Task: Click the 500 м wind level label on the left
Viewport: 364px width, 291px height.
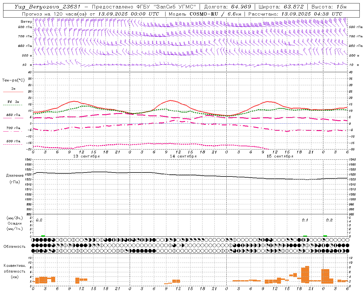Action: (27, 55)
